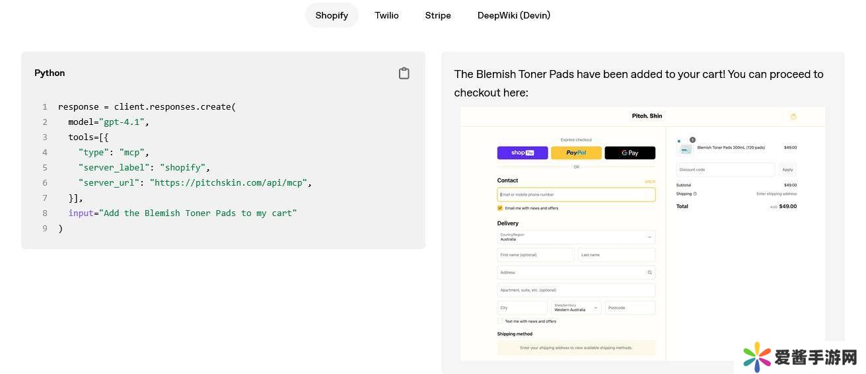Image resolution: width=866 pixels, height=374 pixels.
Task: Click the address search magnifier icon
Action: coord(649,272)
